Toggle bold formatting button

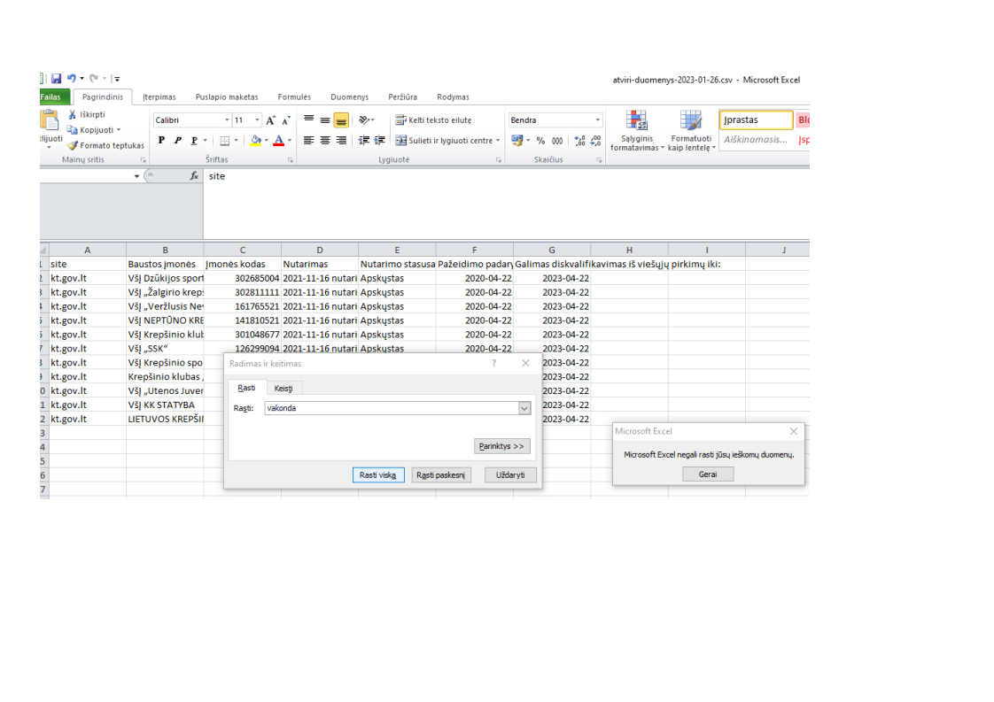[161, 141]
